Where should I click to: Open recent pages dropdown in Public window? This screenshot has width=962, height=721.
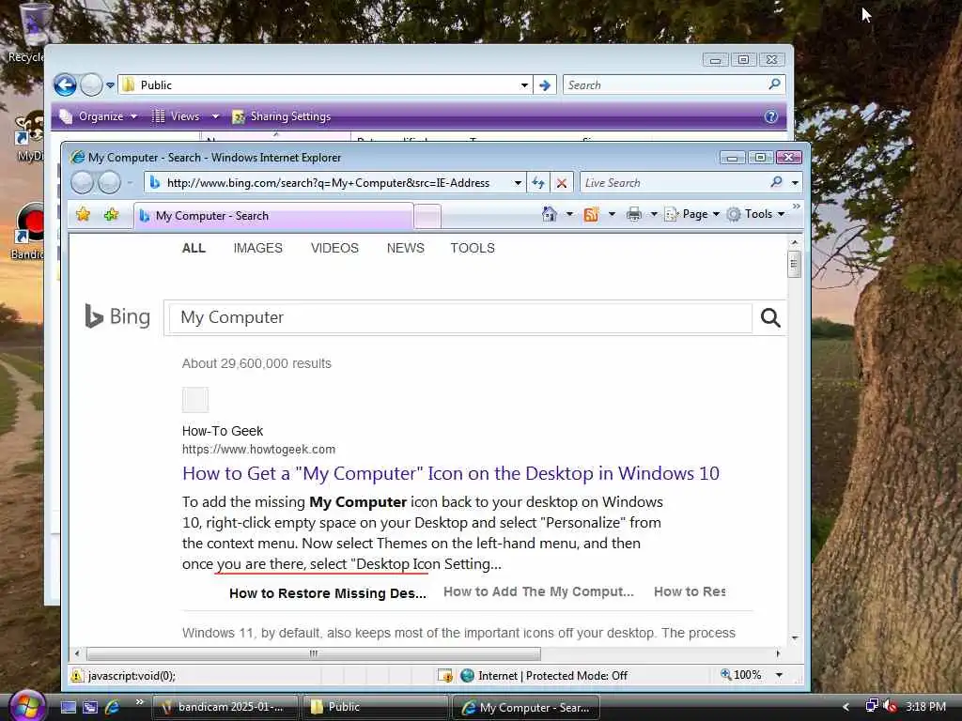pyautogui.click(x=111, y=85)
